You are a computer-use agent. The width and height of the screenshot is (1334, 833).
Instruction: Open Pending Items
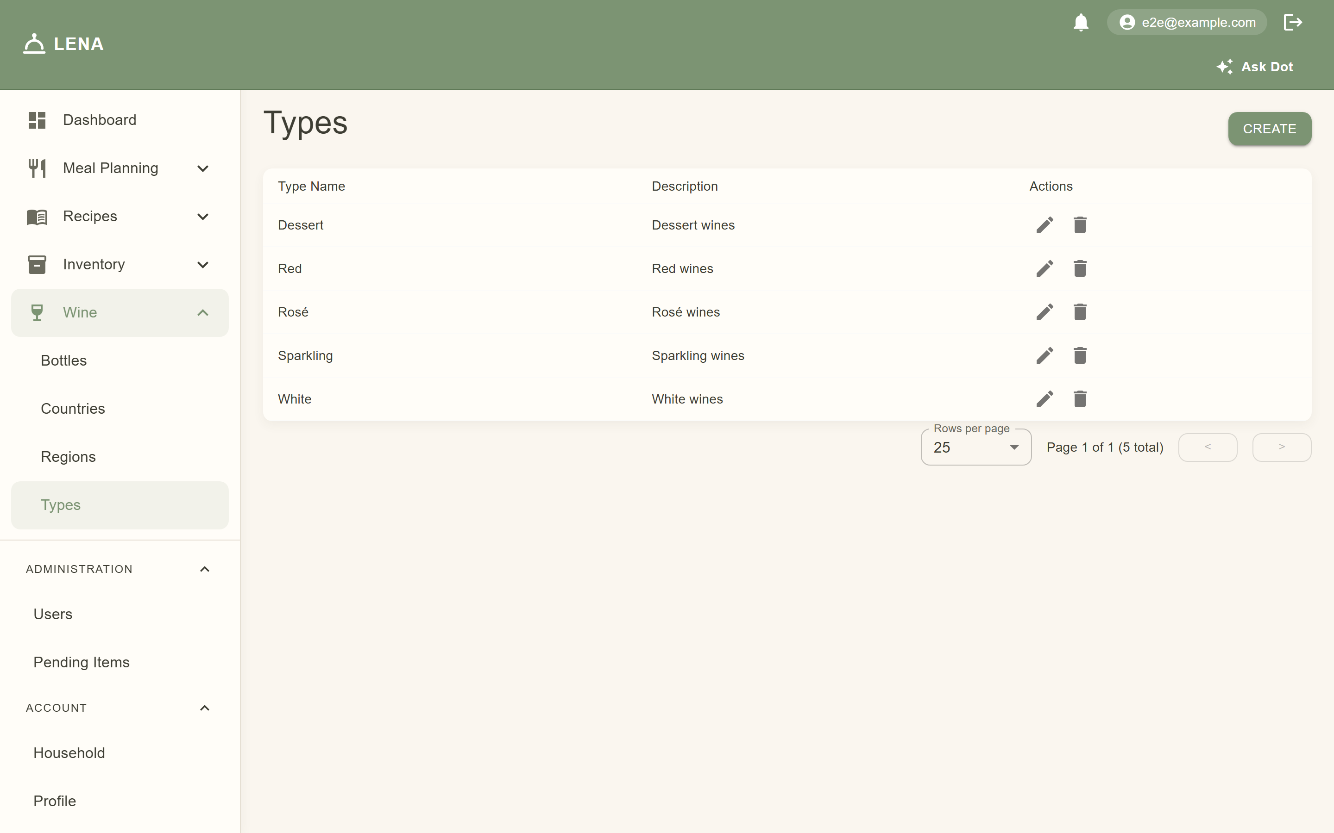coord(120,662)
